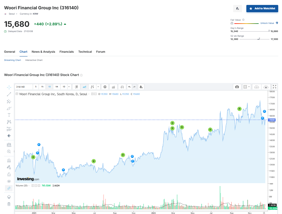Click the alert bell toolbar icon
This screenshot has height=214, width=282.
141,87
